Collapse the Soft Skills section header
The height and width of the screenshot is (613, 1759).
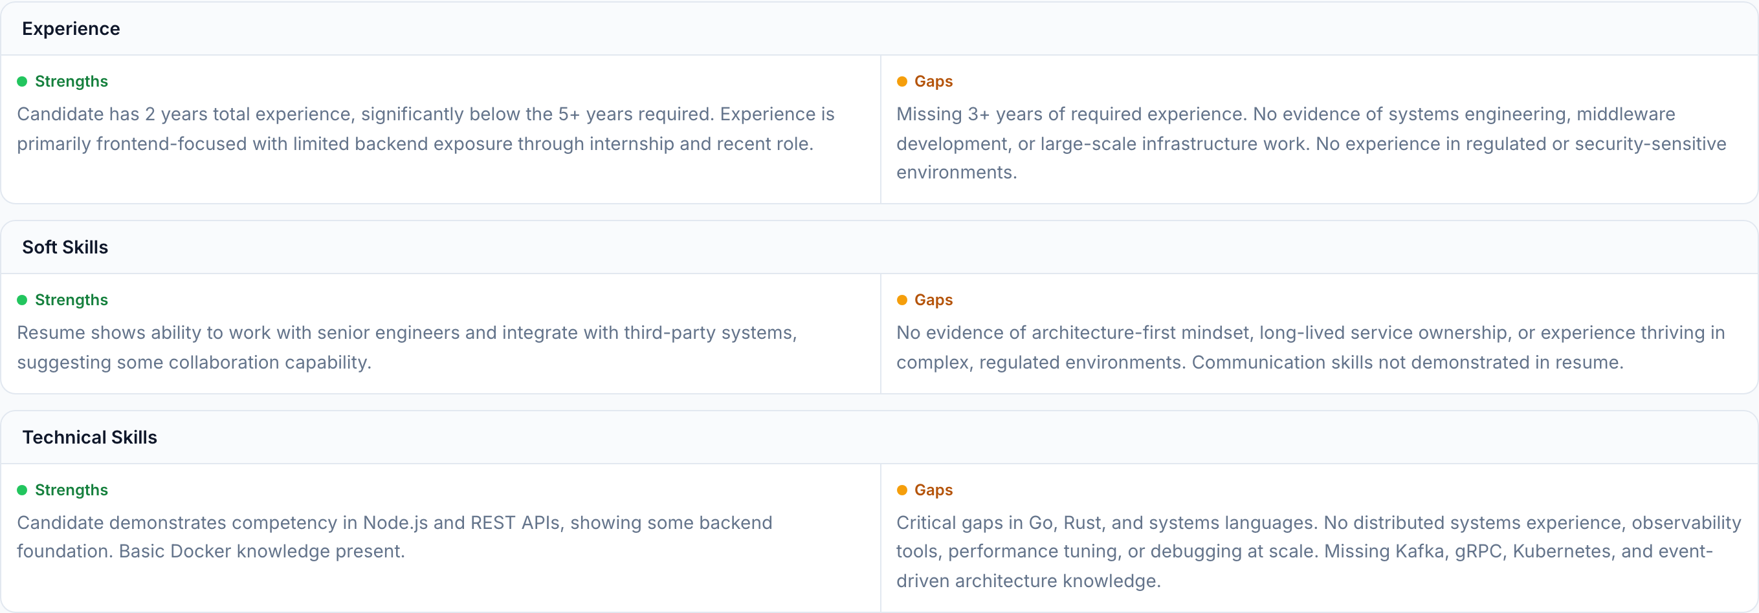point(65,247)
